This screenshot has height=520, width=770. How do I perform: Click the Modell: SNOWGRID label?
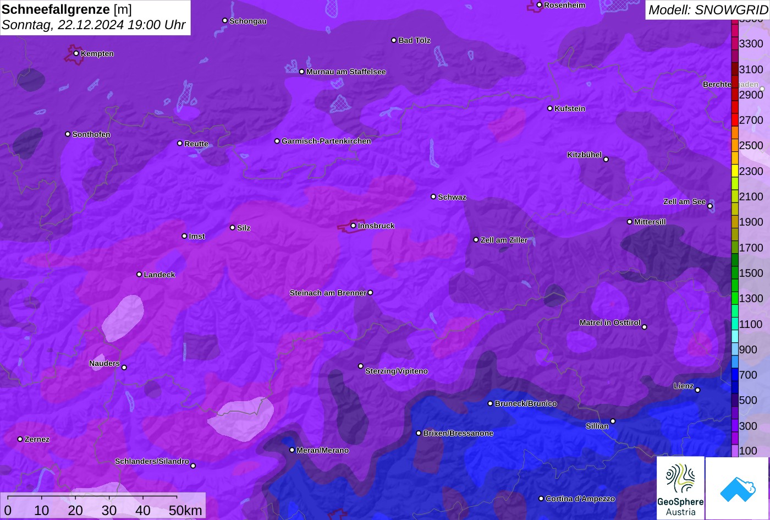708,9
